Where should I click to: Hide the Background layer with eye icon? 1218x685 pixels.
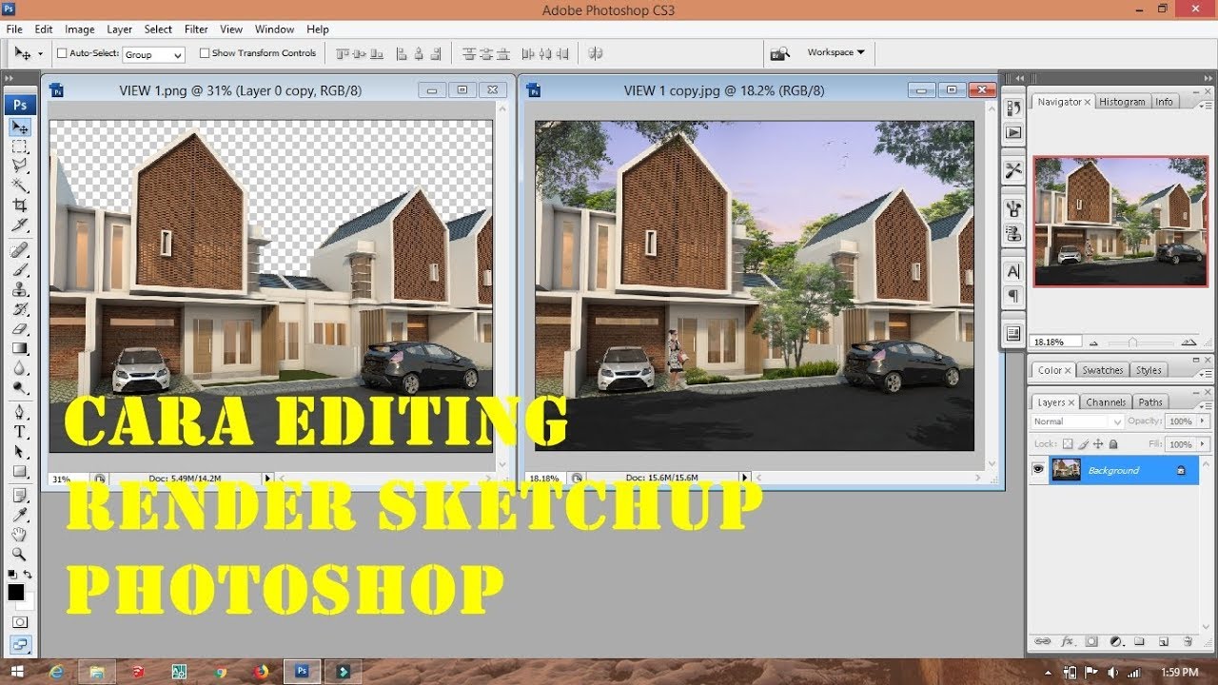1038,470
